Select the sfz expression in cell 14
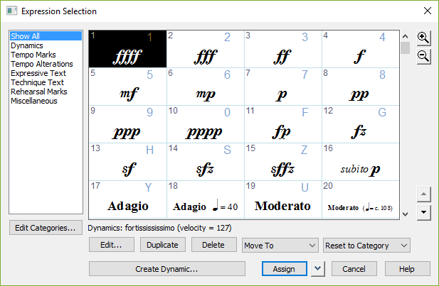This screenshot has height=286, width=439. [x=205, y=162]
